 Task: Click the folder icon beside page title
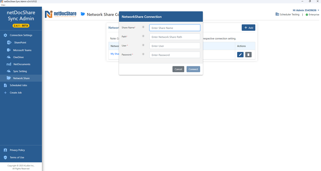coord(83,14)
